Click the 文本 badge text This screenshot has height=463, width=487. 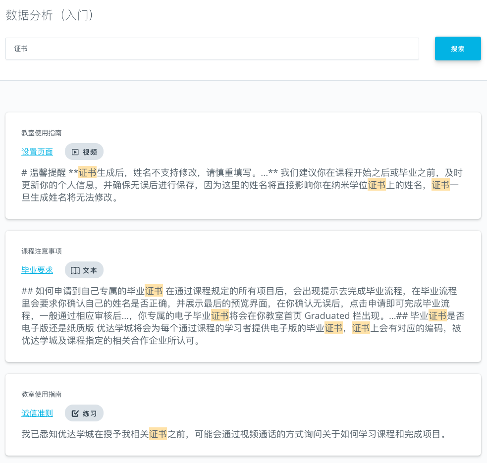90,270
